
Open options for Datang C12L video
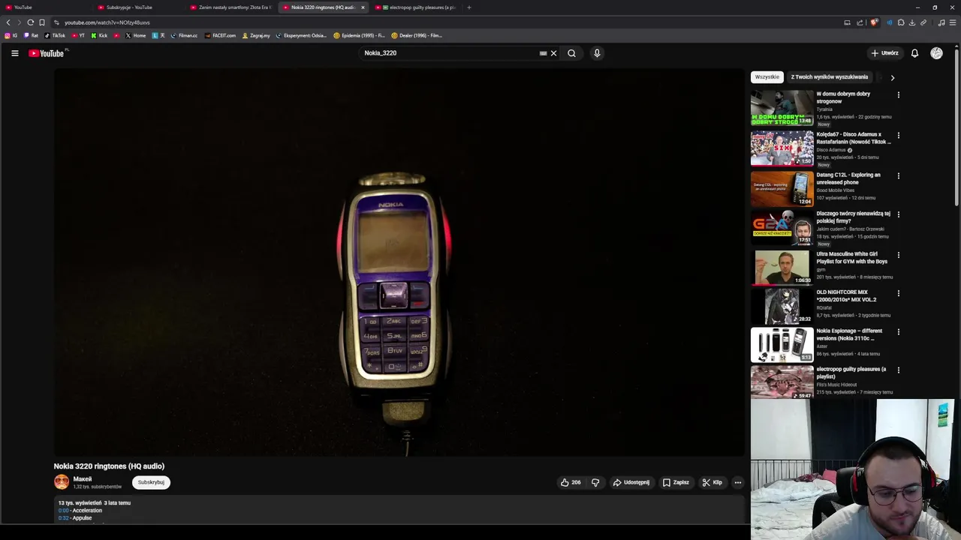coord(898,176)
